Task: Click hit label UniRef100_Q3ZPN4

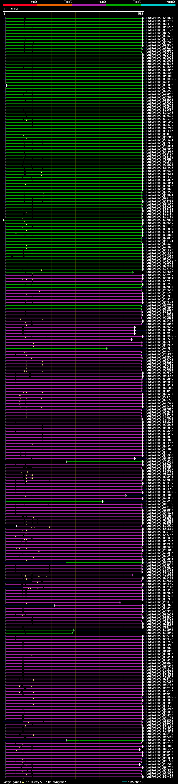Action: pyautogui.click(x=159, y=107)
